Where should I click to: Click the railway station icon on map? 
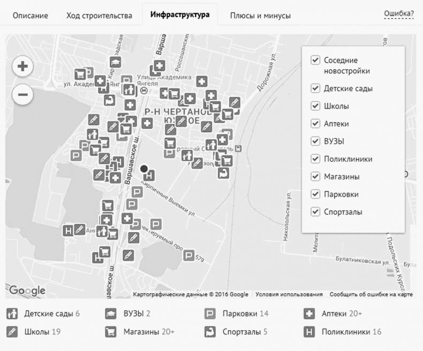click(x=238, y=148)
